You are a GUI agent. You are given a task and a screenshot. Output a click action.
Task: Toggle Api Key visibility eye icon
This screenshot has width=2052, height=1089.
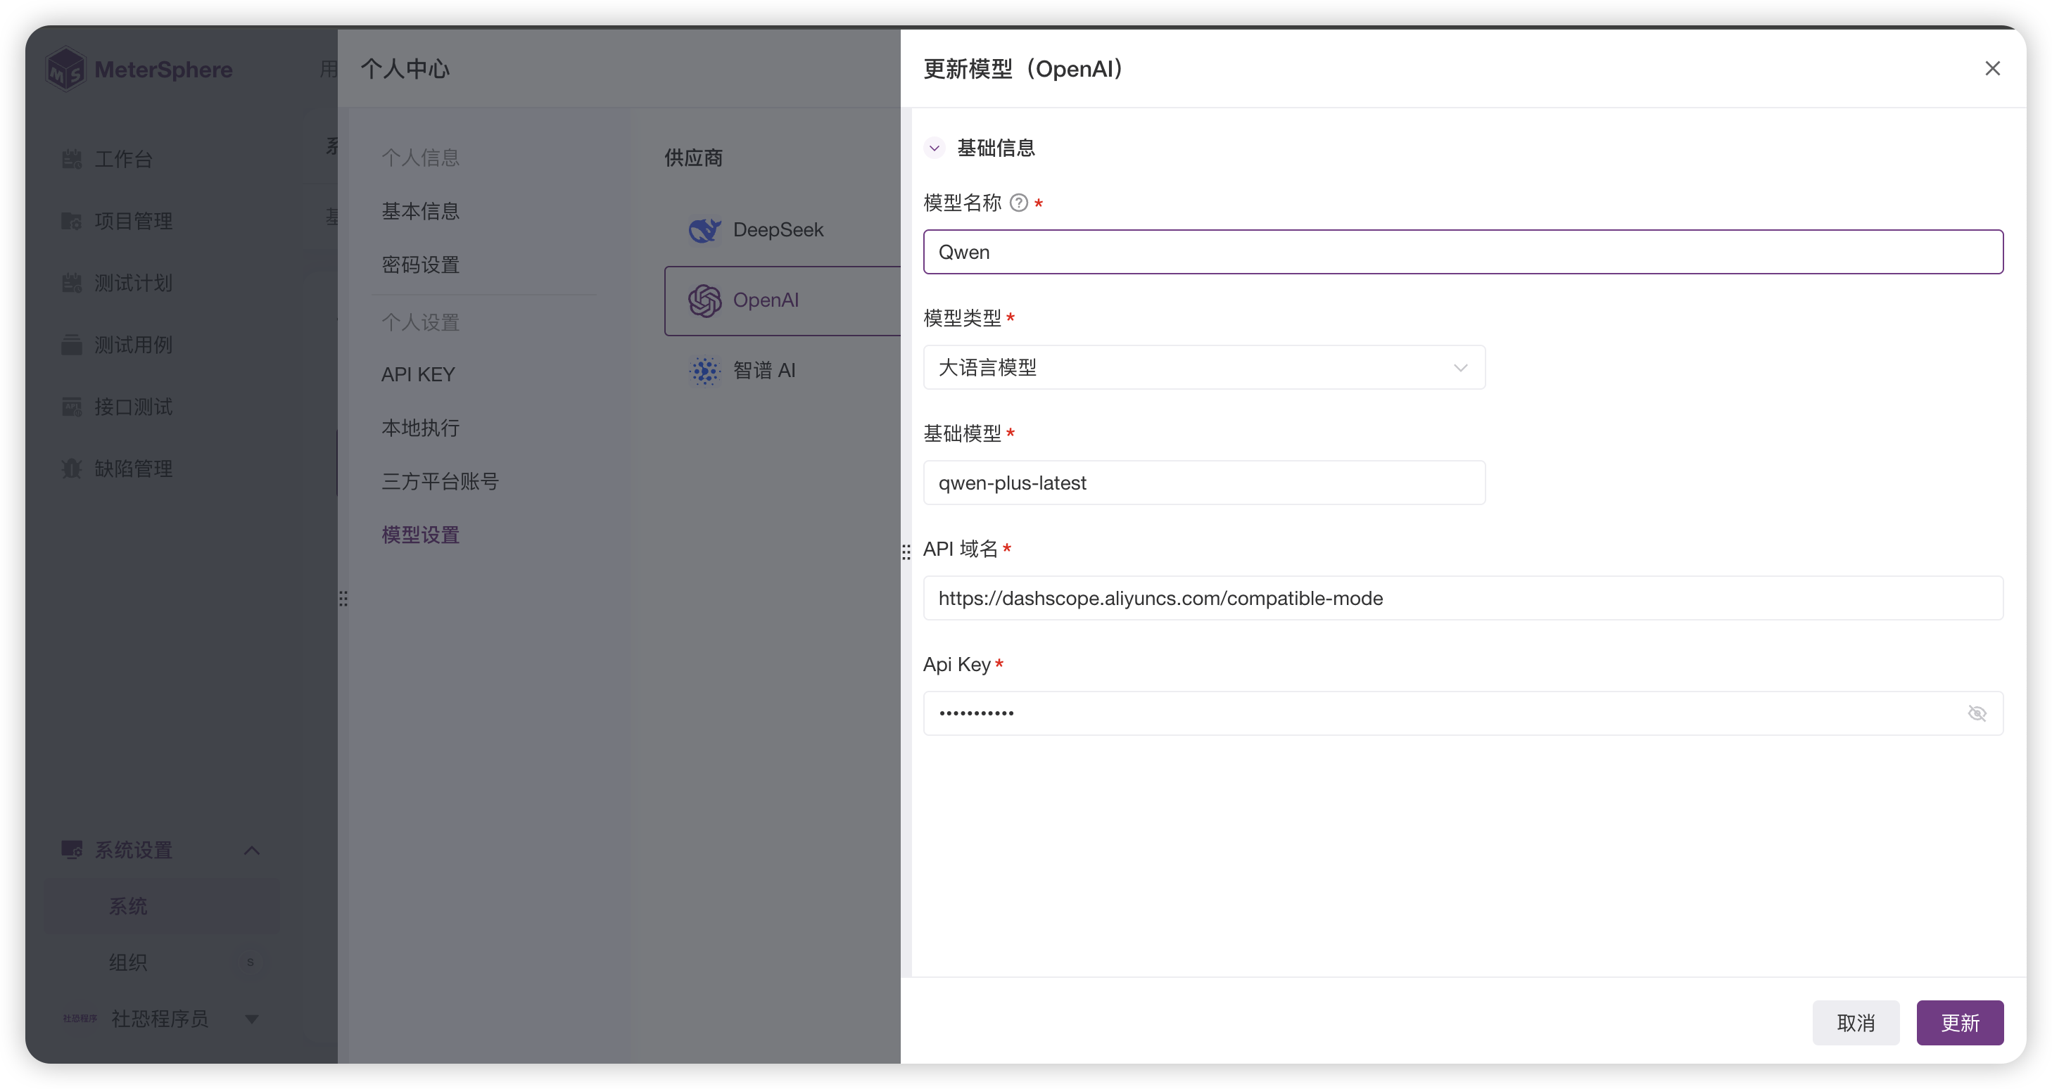click(1976, 713)
